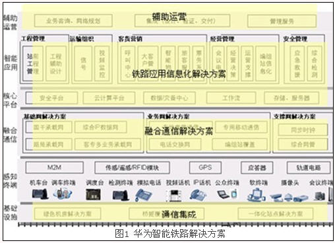The width and height of the screenshot is (335, 243).
Task: Click the 工程辅助设计 box
Action: click(56, 63)
